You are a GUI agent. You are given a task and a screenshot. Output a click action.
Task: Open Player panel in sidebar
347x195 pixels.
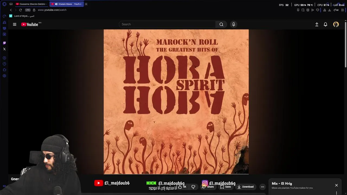click(4, 58)
